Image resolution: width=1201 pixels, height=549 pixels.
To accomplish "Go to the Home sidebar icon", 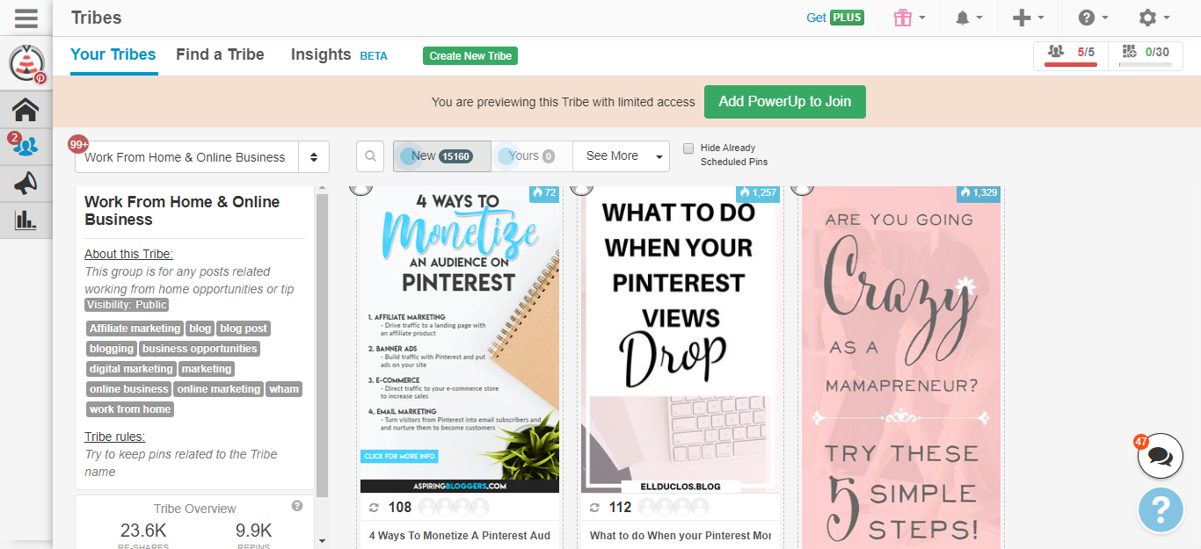I will pos(25,110).
